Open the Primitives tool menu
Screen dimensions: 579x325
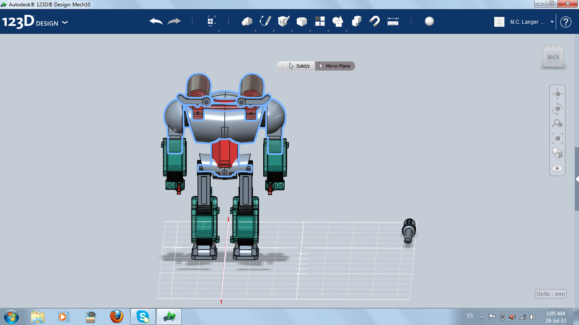point(247,21)
